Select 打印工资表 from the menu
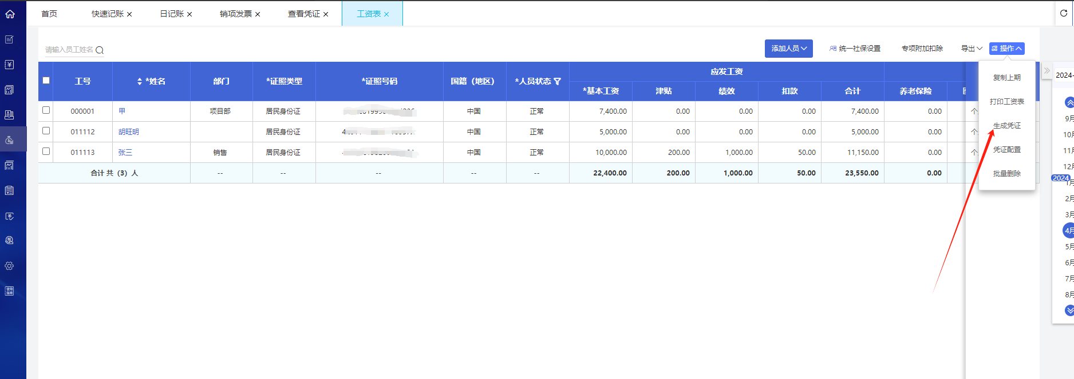Image resolution: width=1074 pixels, height=379 pixels. 1007,102
